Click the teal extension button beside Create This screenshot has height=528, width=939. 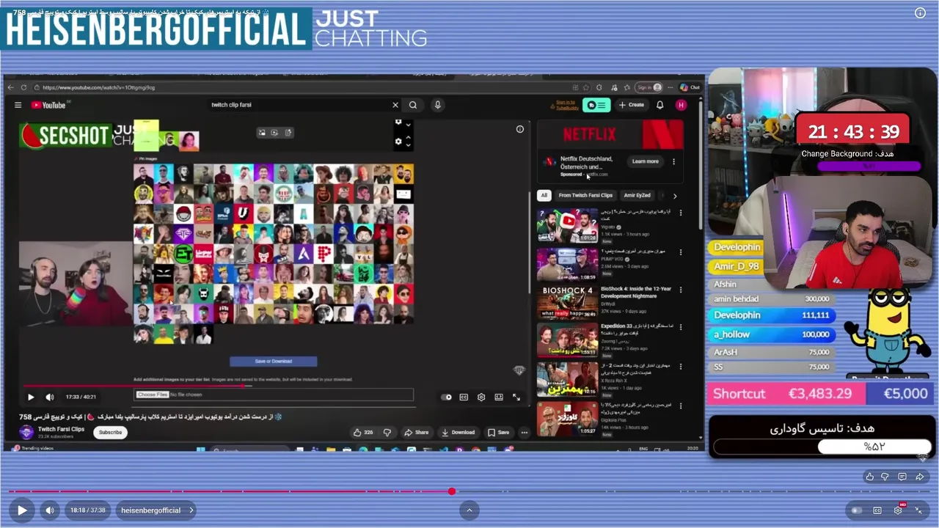tap(596, 105)
